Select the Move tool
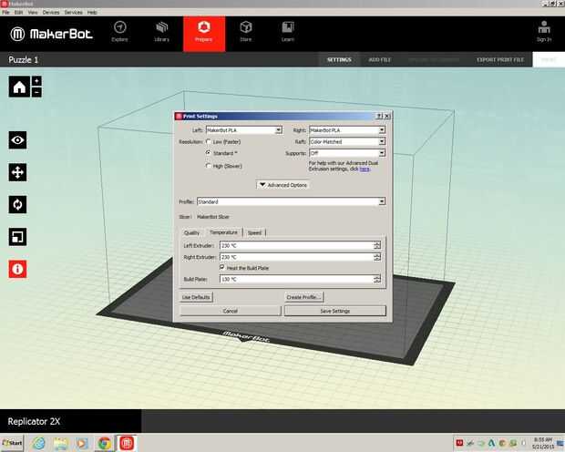Image resolution: width=565 pixels, height=452 pixels. pyautogui.click(x=17, y=172)
